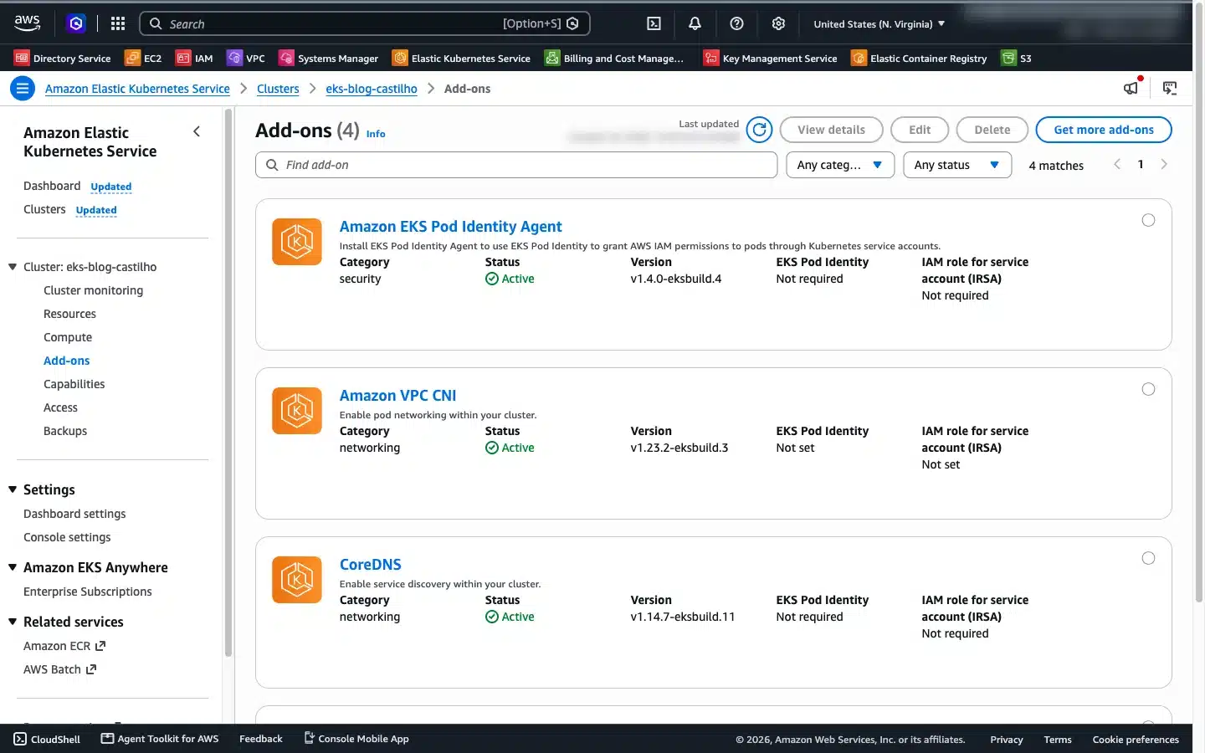Viewport: 1205px width, 753px height.
Task: Open the Amazon VPC CNI title link
Action: tap(397, 396)
